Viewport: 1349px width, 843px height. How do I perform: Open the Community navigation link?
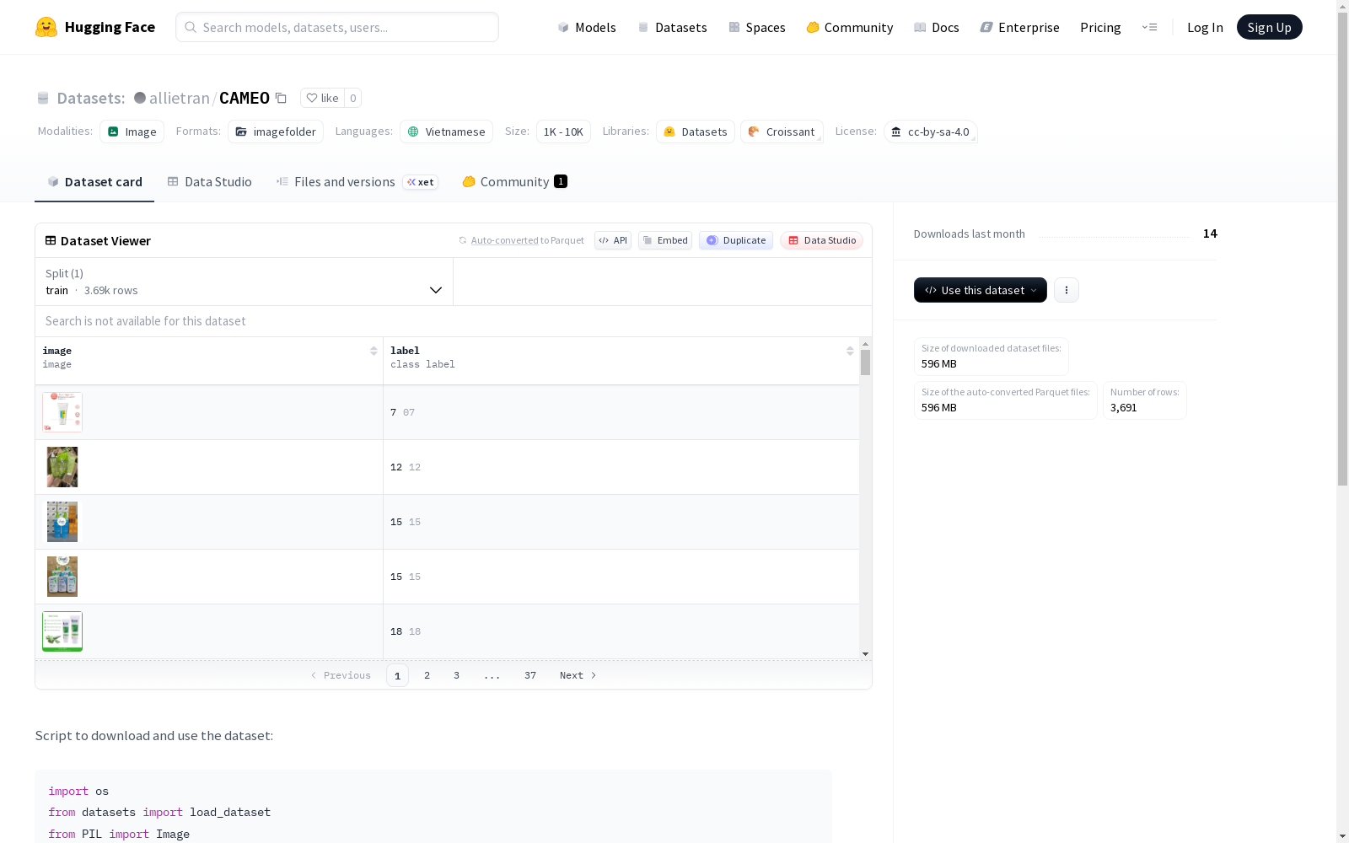tap(850, 27)
